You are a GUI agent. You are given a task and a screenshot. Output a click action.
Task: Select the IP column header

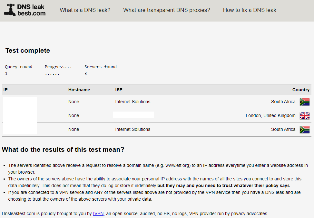click(x=5, y=90)
